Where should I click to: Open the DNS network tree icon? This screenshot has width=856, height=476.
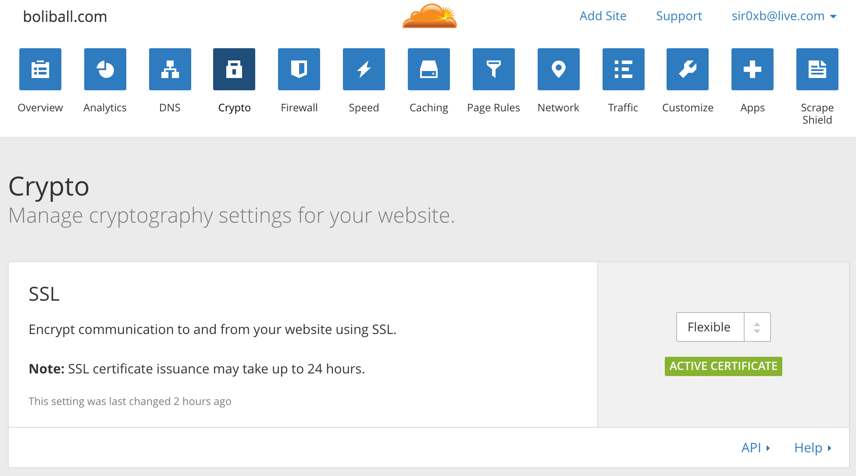pos(170,69)
